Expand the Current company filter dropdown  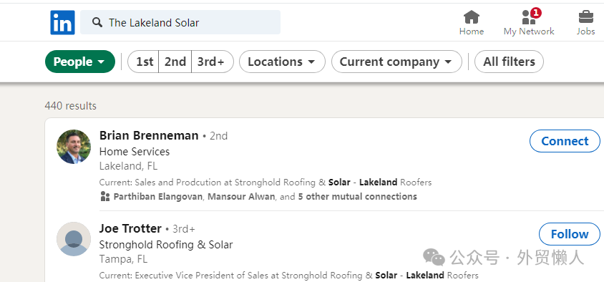(x=396, y=62)
